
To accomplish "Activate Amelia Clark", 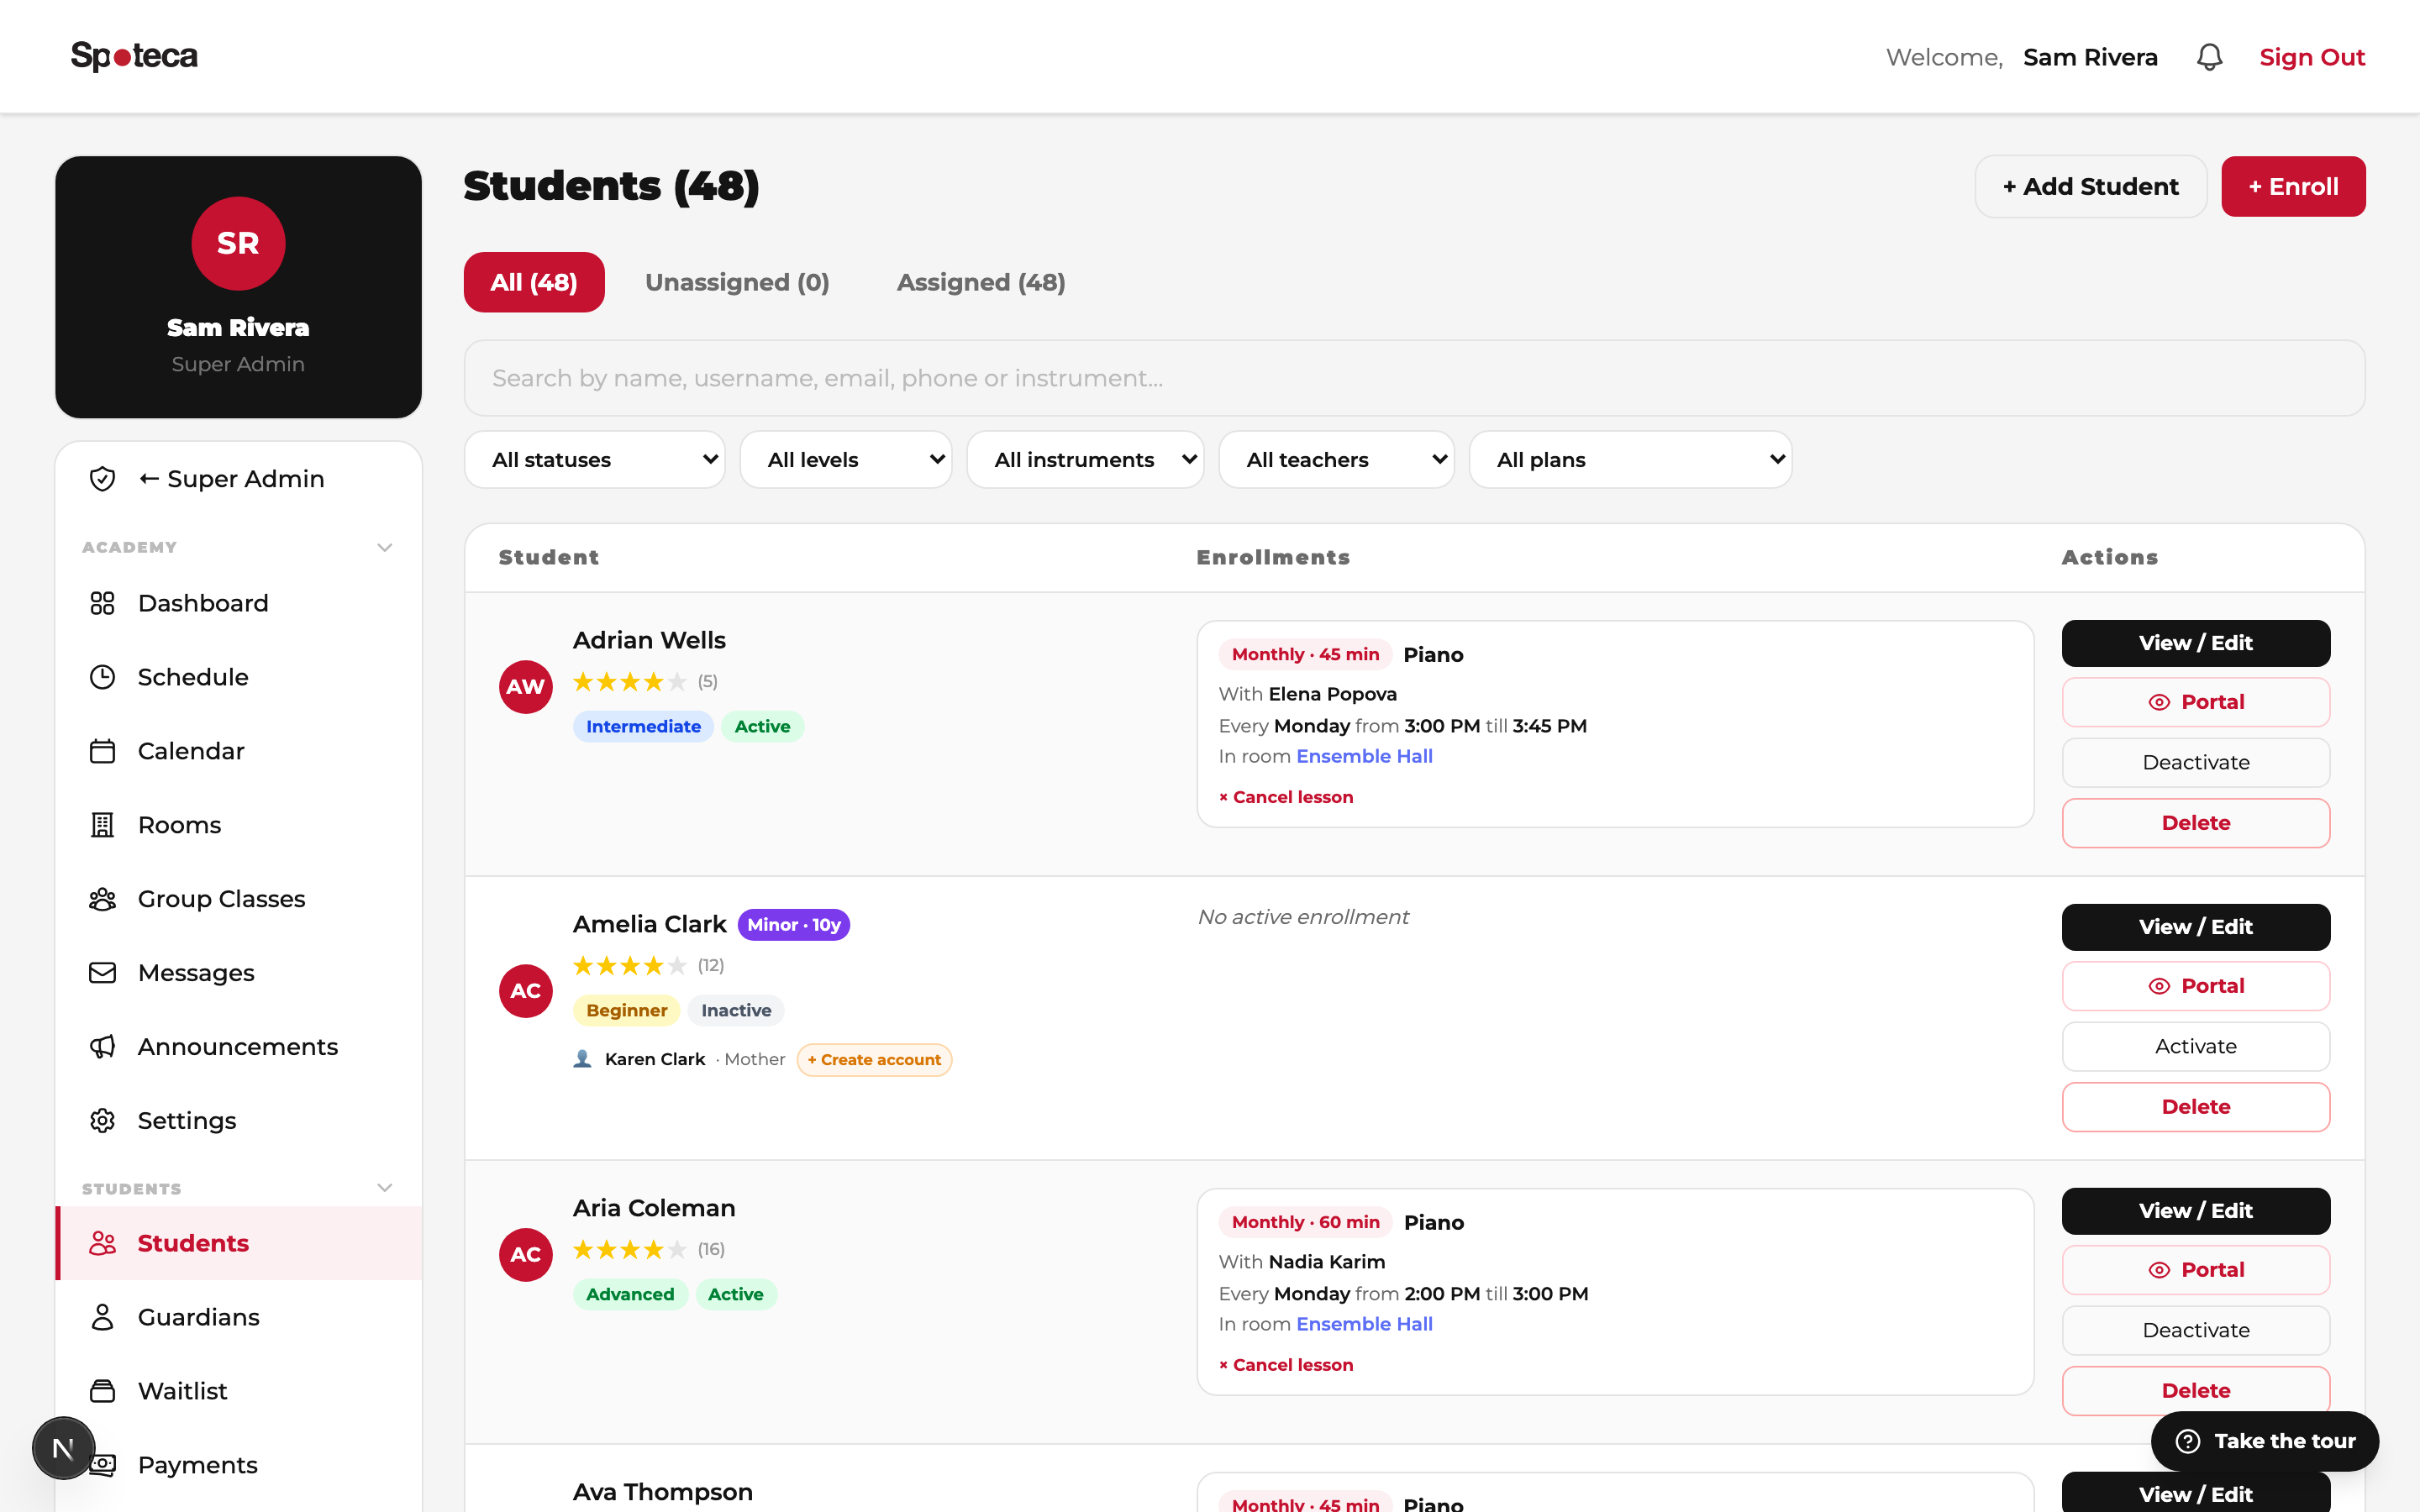I will [2196, 1047].
